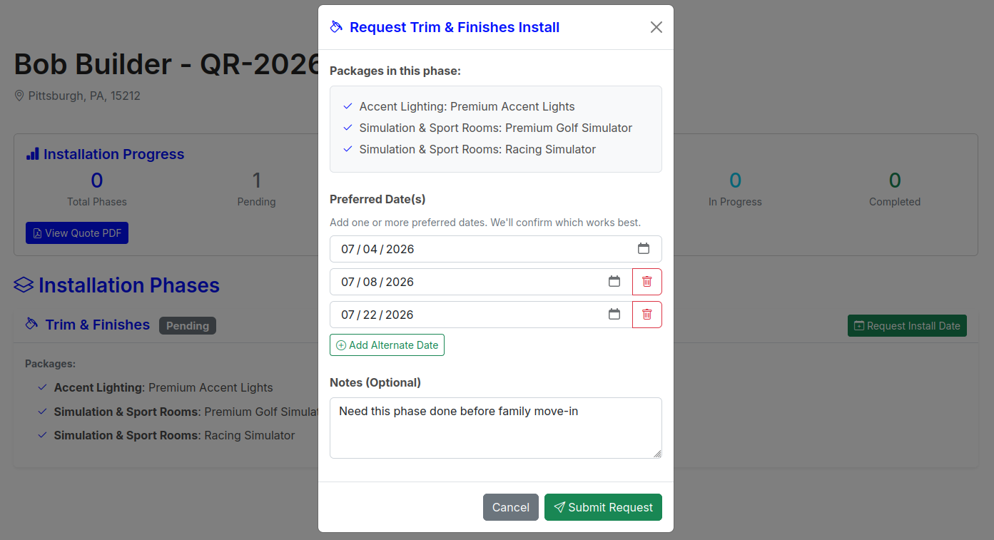Open calendar picker for 07/22/2026 date
Screen dimensions: 994x540
[x=614, y=315]
